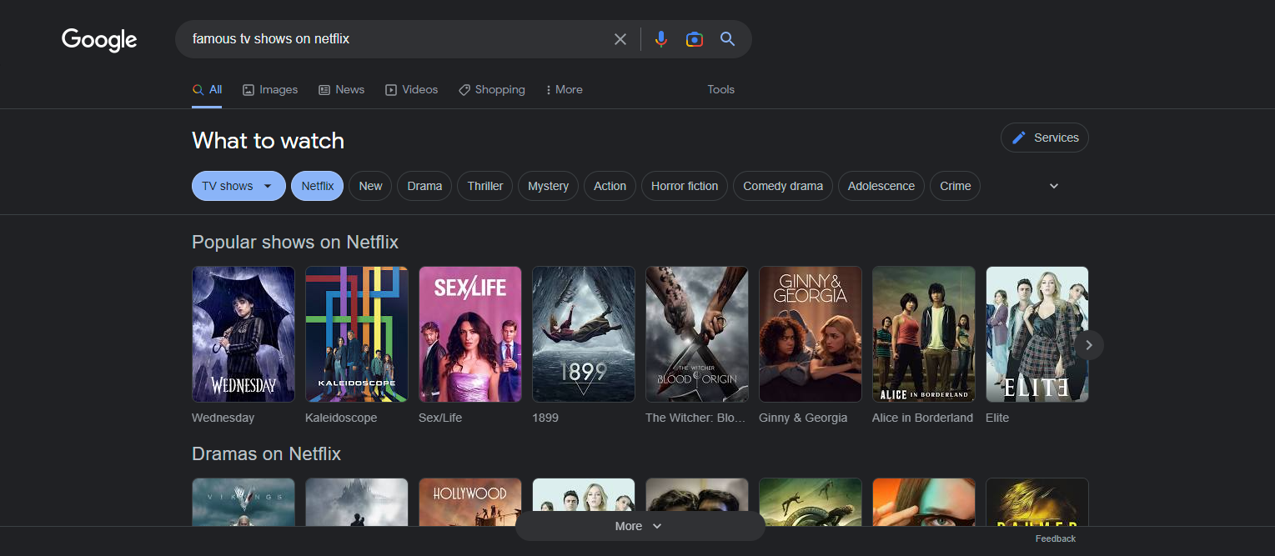The width and height of the screenshot is (1275, 556).
Task: Click the magnifying glass search button
Action: (728, 39)
